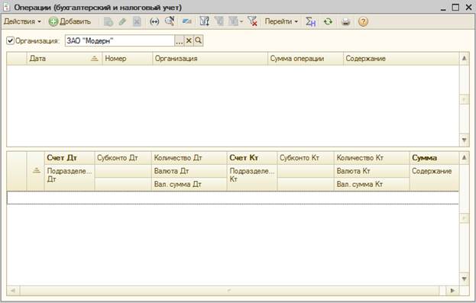Open organization selection with ellipsis button

pos(180,40)
